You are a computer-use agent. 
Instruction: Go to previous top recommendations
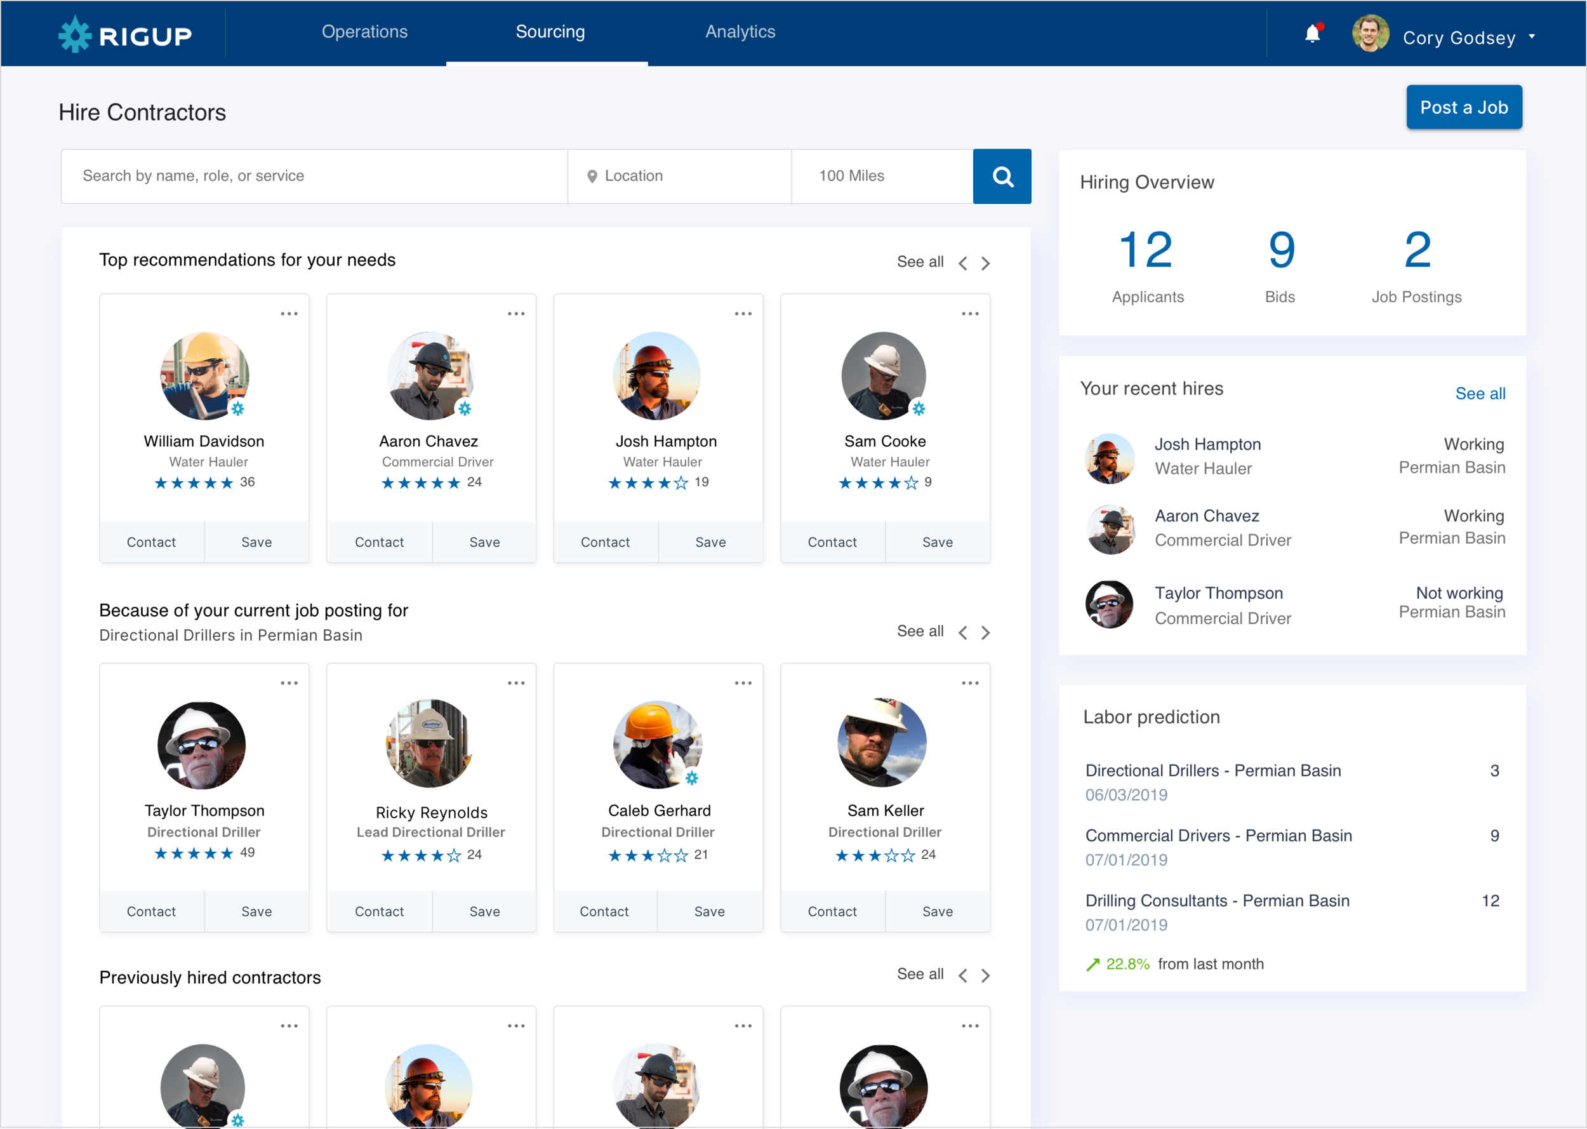tap(963, 264)
